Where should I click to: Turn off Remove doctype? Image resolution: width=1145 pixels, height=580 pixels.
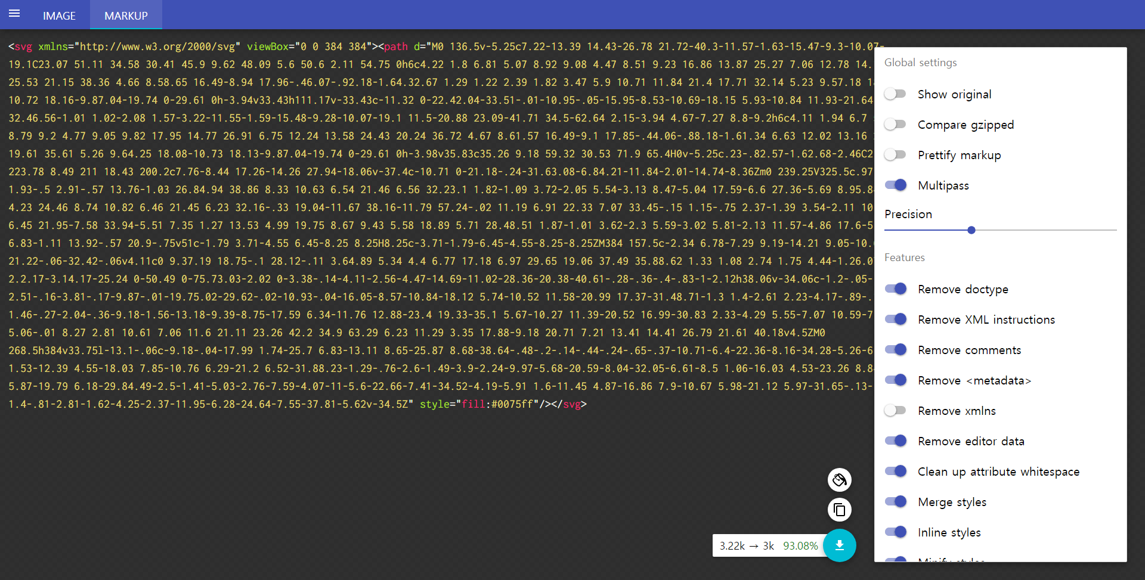click(896, 289)
